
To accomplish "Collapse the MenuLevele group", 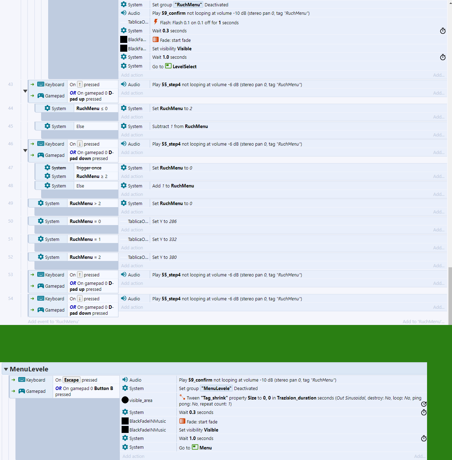I will (6, 369).
